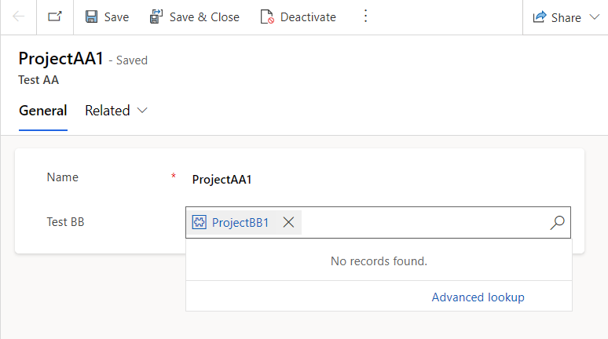Open record in new window icon
The image size is (608, 339).
coord(54,16)
